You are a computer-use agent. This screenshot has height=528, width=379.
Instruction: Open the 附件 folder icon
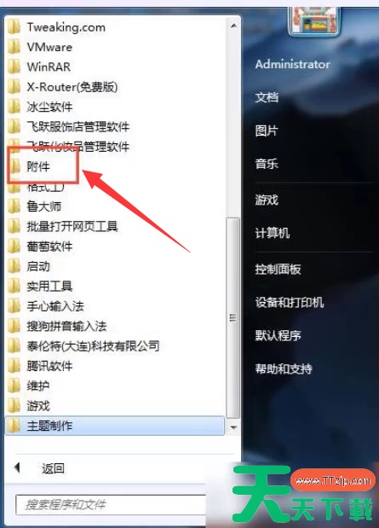tap(14, 166)
